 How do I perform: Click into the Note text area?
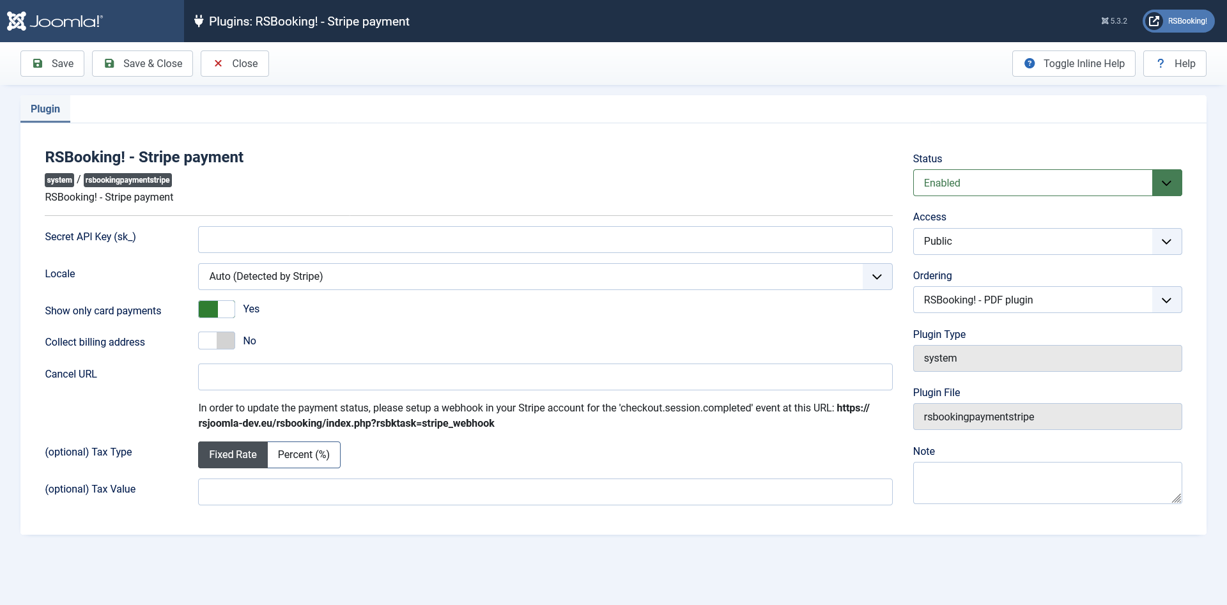(x=1047, y=483)
